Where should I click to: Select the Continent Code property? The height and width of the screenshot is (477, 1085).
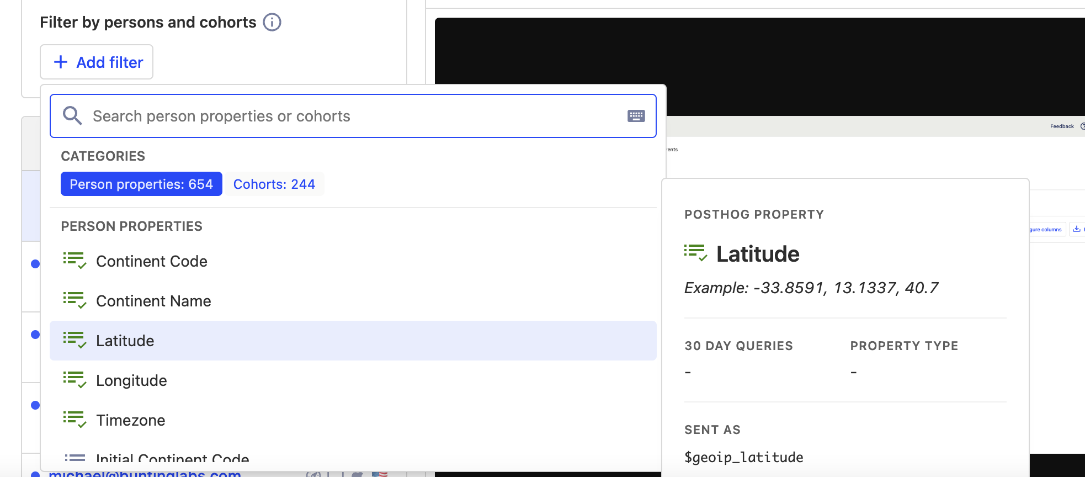pyautogui.click(x=152, y=261)
